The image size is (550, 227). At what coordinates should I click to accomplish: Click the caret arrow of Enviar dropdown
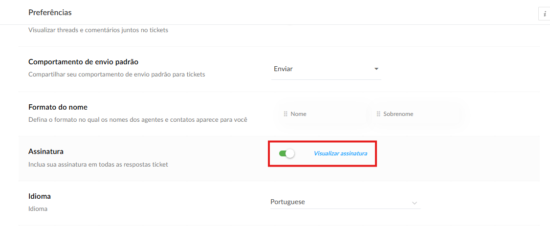(x=376, y=69)
